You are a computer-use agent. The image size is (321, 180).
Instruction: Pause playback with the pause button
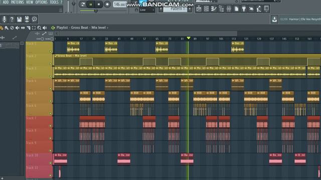tap(91, 4)
